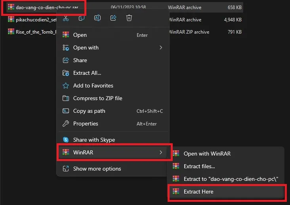Viewport: 290px width, 205px height.
Task: Click the Cut scissors icon
Action: pyautogui.click(x=66, y=18)
